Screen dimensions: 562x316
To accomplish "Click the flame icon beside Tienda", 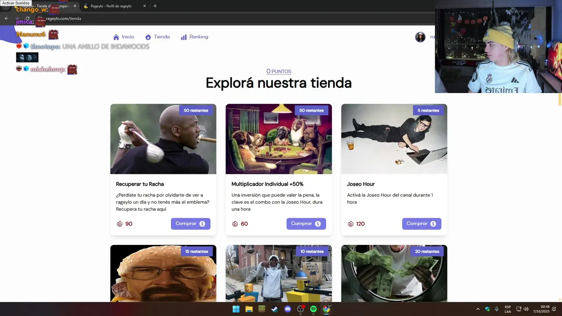I will 148,37.
